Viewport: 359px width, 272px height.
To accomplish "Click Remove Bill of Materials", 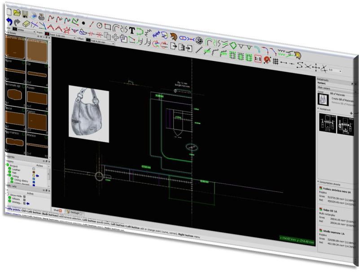I will pos(342,104).
